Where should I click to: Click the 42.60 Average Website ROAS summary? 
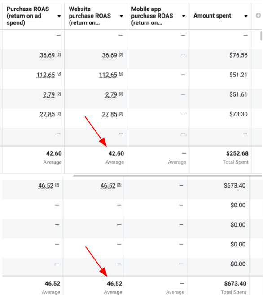point(116,153)
